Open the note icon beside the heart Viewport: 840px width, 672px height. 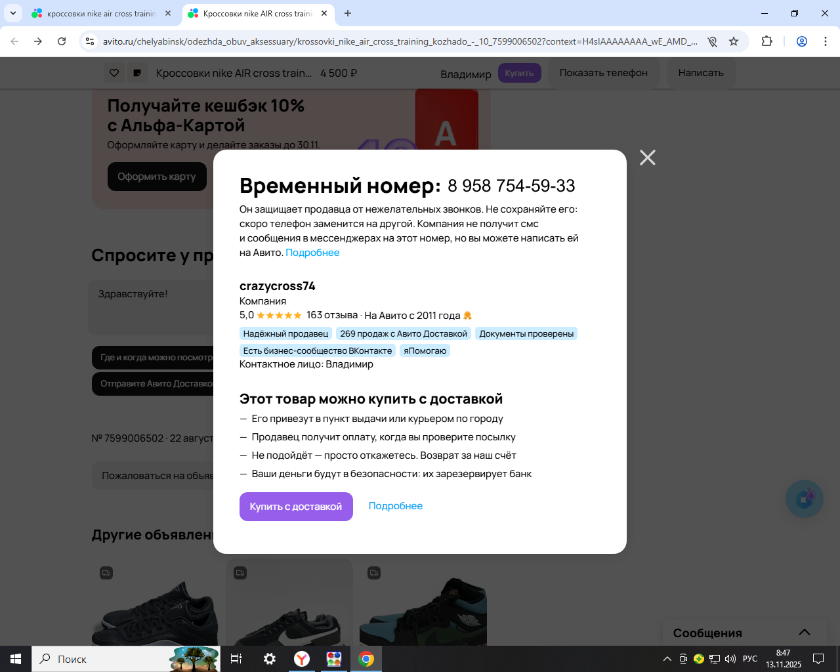pyautogui.click(x=136, y=73)
